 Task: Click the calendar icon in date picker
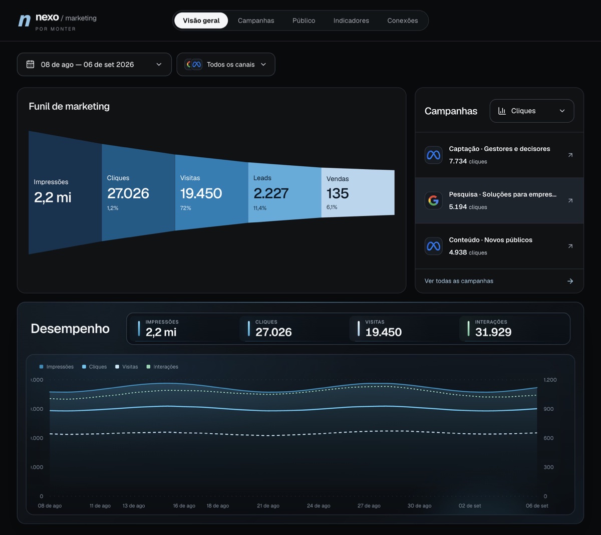pos(30,64)
